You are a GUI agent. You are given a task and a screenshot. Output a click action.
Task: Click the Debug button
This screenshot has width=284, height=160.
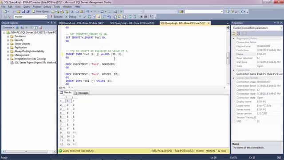(71, 17)
